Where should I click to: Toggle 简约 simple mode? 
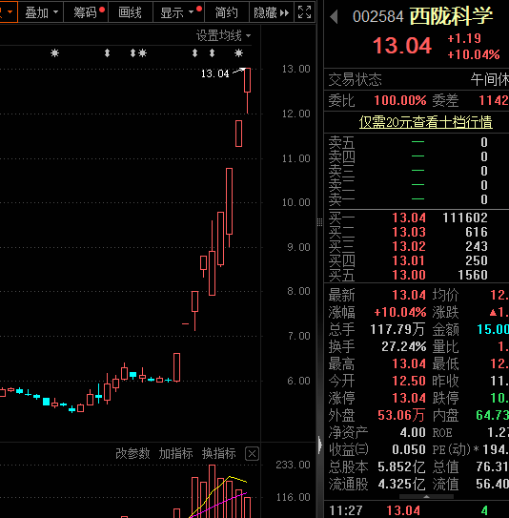coord(227,12)
